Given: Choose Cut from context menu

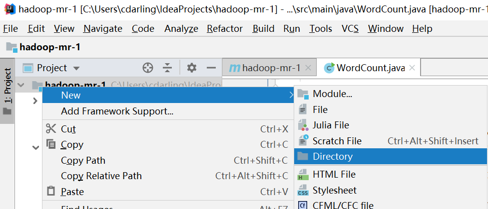Looking at the screenshot, I should click(168, 129).
